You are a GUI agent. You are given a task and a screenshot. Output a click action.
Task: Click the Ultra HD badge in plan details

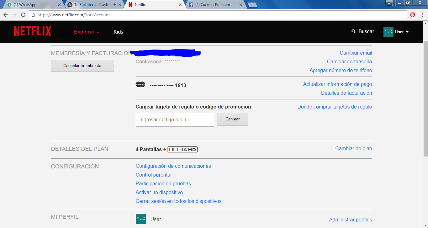point(183,150)
